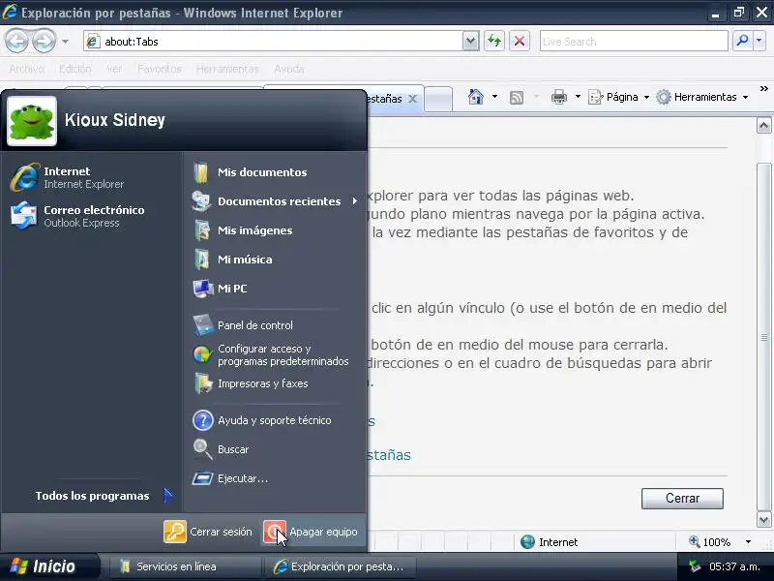Click the search magnifier button
774x581 pixels.
coord(742,41)
